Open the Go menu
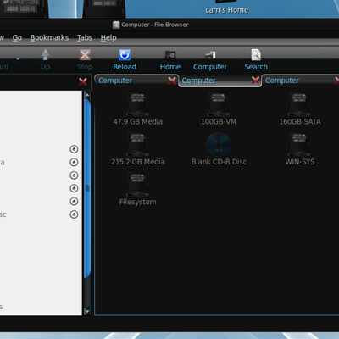The width and height of the screenshot is (339, 339). pyautogui.click(x=17, y=37)
